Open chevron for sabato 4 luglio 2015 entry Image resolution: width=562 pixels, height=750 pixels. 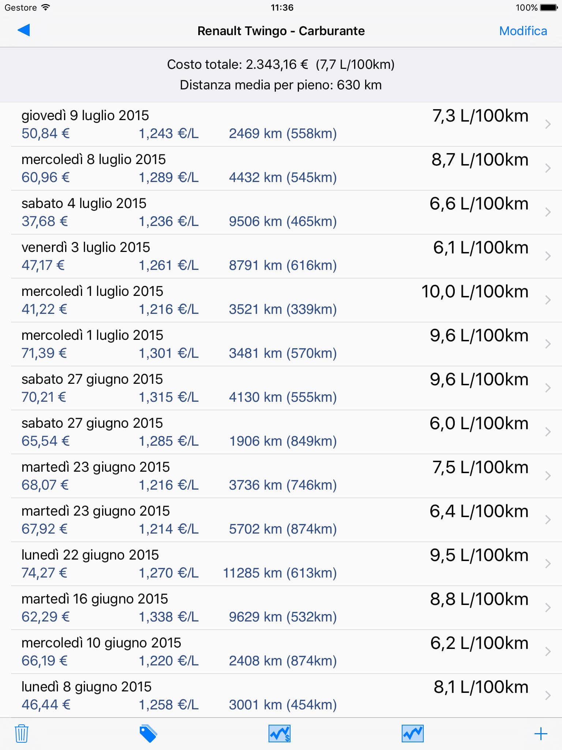click(548, 212)
